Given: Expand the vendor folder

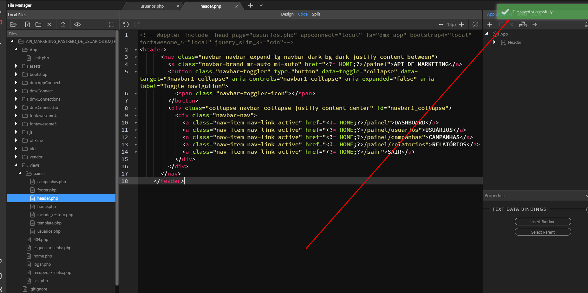Looking at the screenshot, I should [x=16, y=157].
